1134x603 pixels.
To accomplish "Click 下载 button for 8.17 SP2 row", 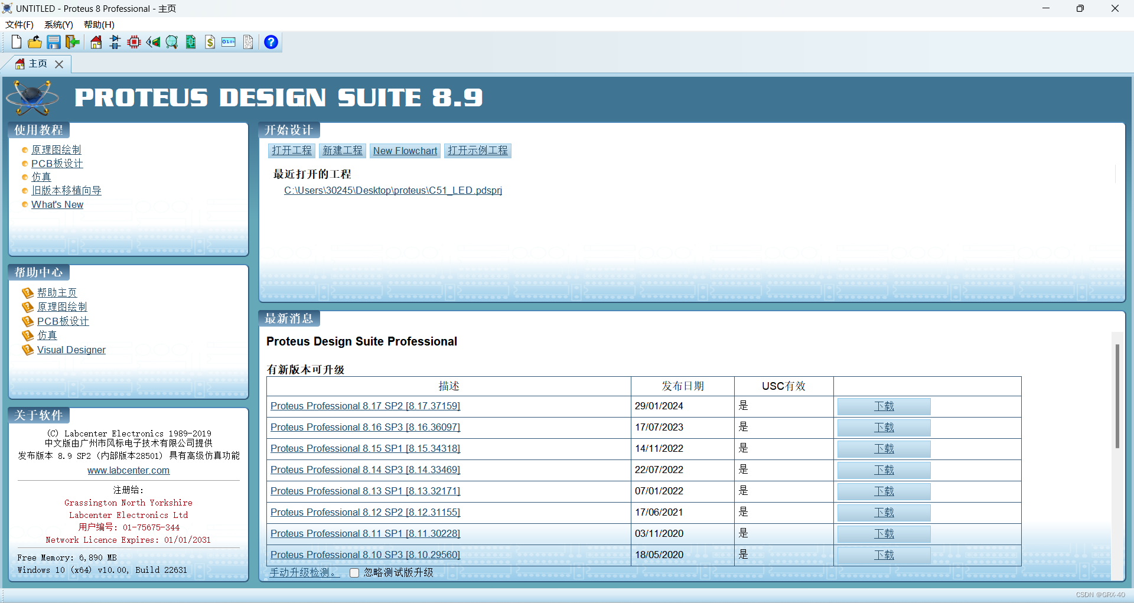I will (x=884, y=406).
